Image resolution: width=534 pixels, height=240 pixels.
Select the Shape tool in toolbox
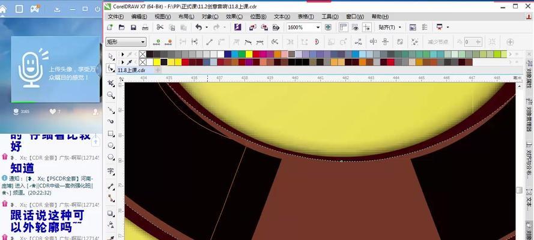point(111,68)
